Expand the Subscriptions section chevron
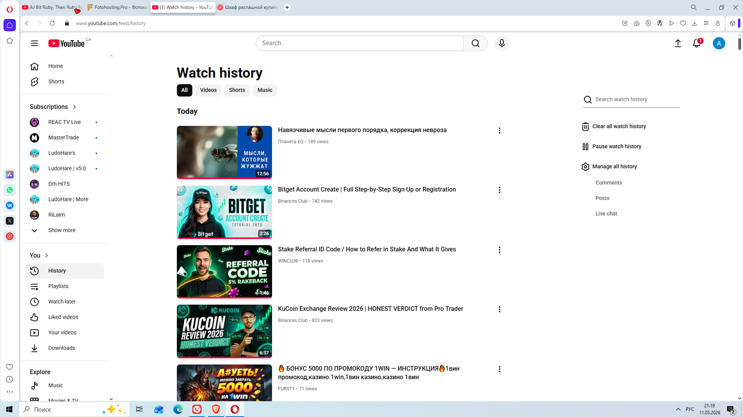The width and height of the screenshot is (743, 417). [x=74, y=107]
